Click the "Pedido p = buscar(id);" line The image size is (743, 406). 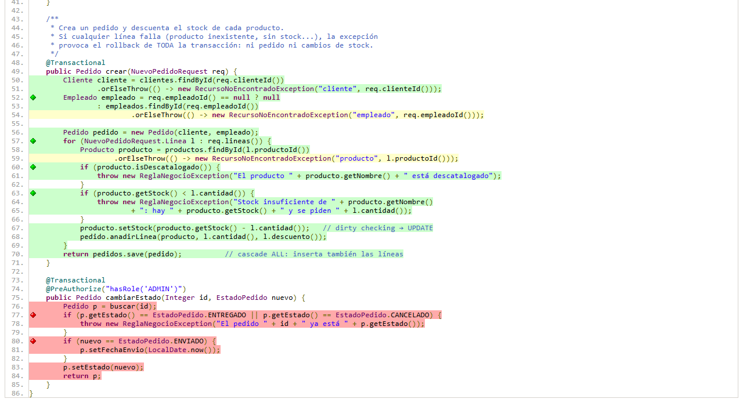pyautogui.click(x=110, y=306)
